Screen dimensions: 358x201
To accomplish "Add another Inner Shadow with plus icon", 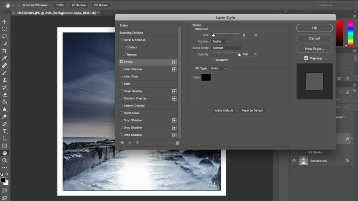I will [x=174, y=69].
